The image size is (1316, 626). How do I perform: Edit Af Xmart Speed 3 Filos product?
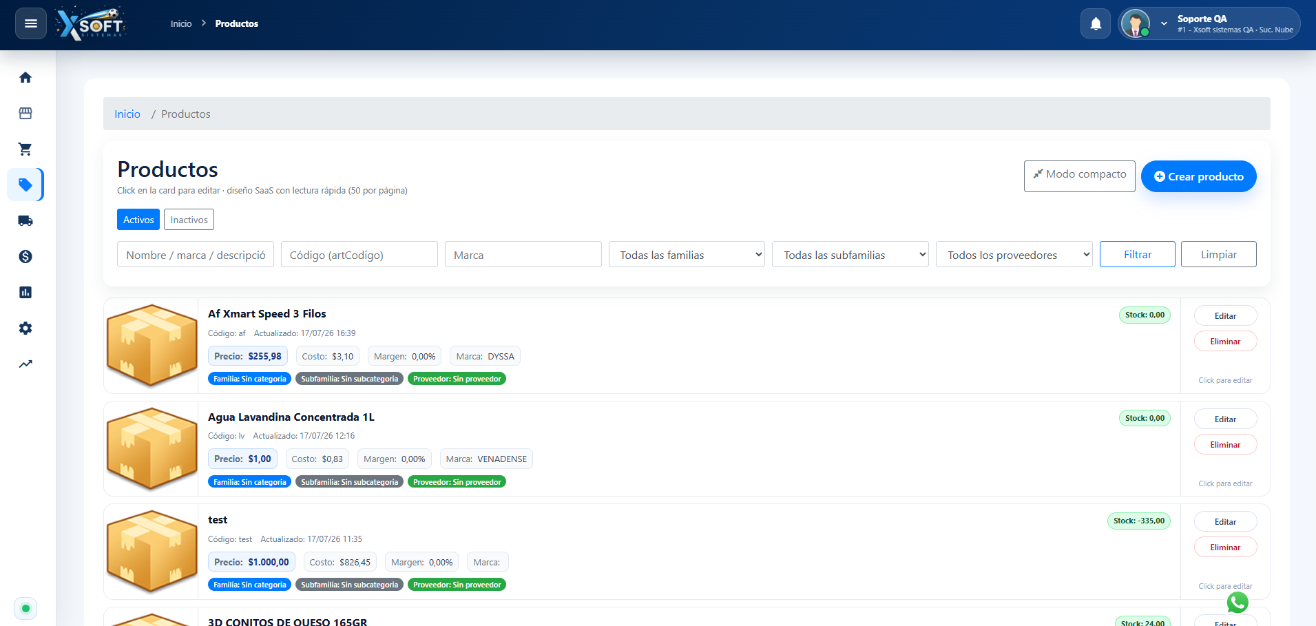pos(1225,315)
